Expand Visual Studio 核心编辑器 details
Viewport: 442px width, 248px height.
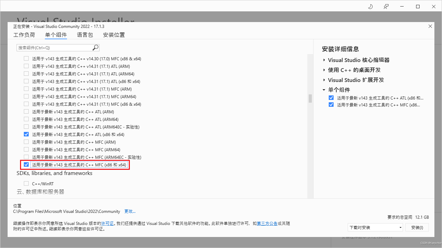coord(324,60)
